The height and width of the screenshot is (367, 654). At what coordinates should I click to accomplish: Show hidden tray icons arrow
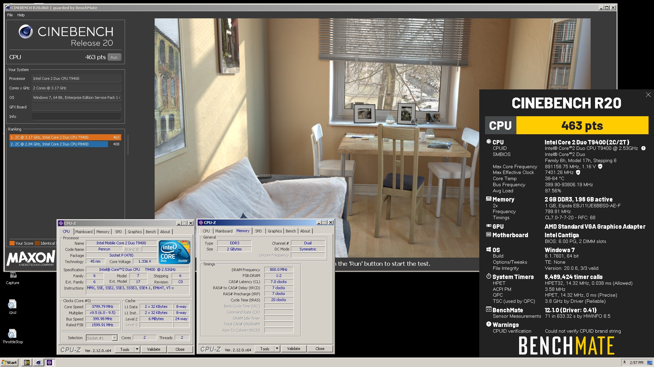click(x=624, y=362)
